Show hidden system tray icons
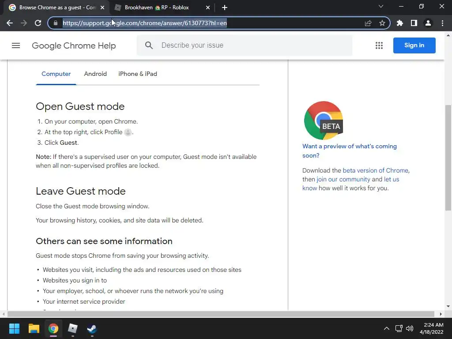 point(387,328)
